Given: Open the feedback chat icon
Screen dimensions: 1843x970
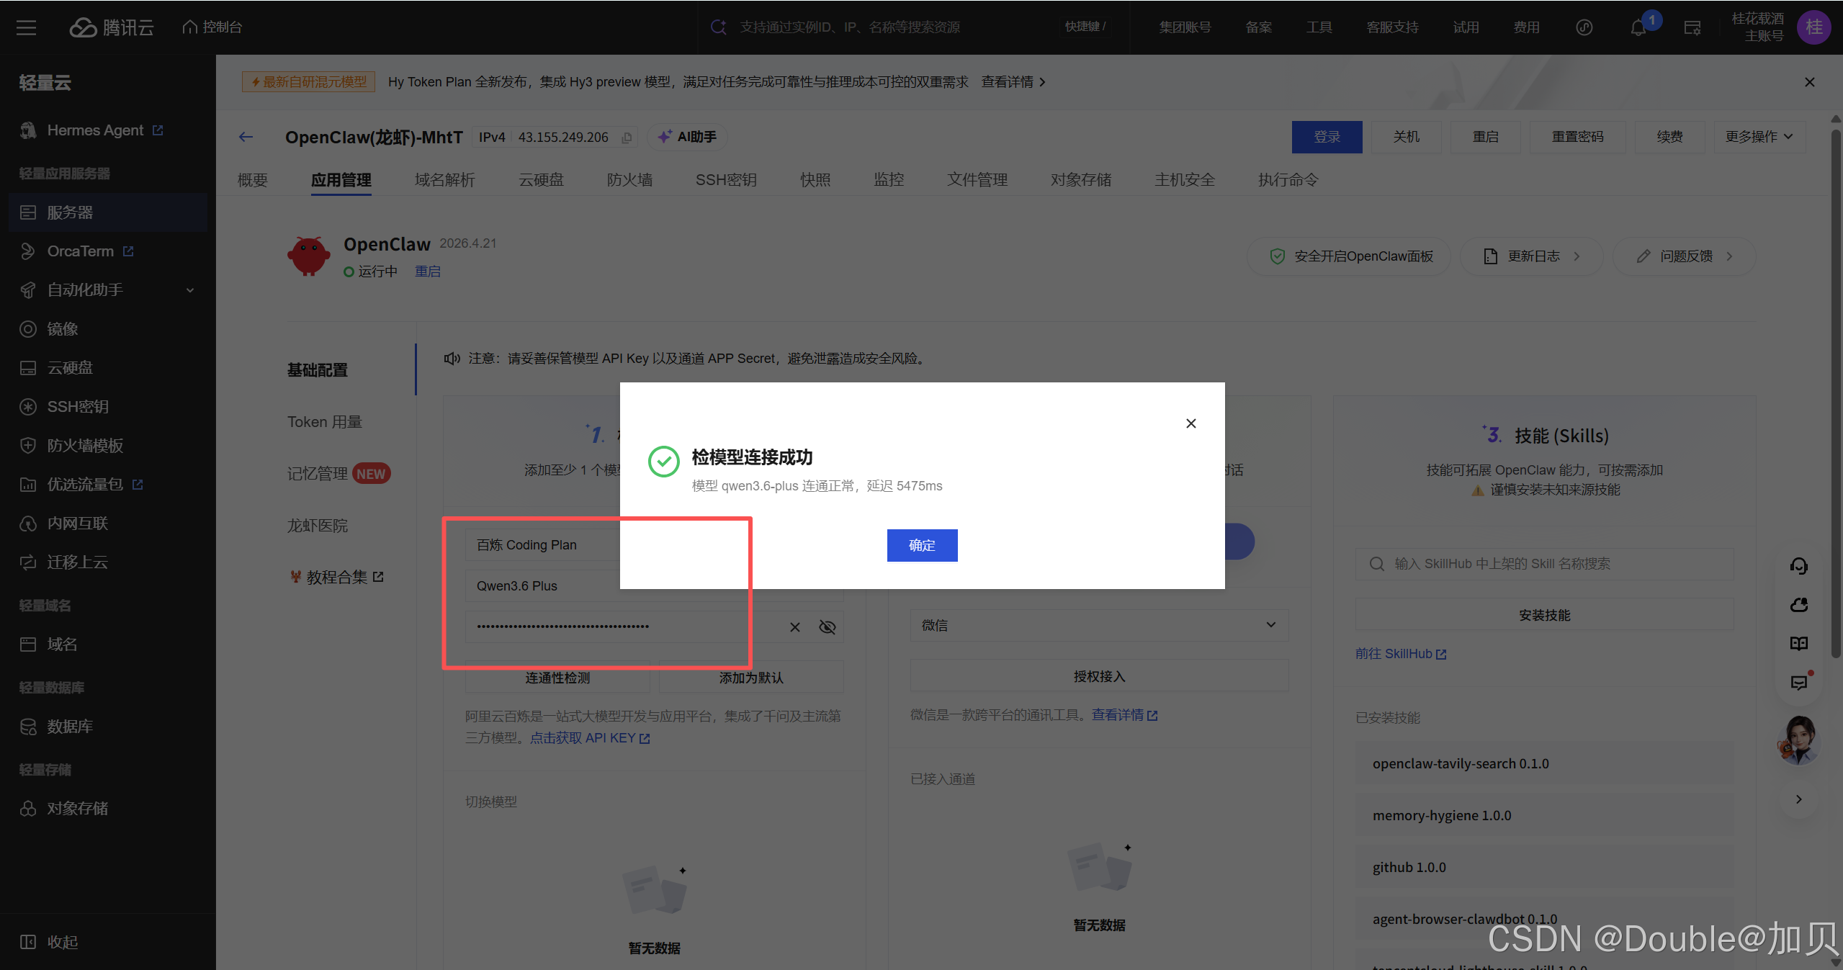Looking at the screenshot, I should coord(1798,683).
